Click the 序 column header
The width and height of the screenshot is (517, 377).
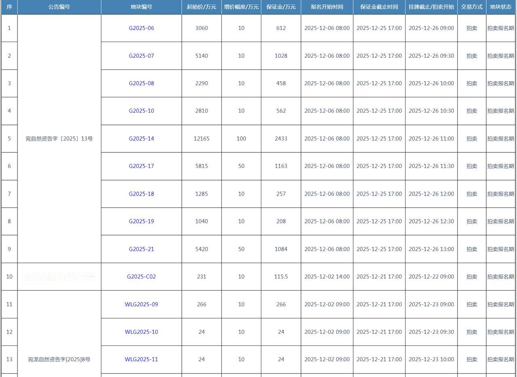click(x=9, y=7)
